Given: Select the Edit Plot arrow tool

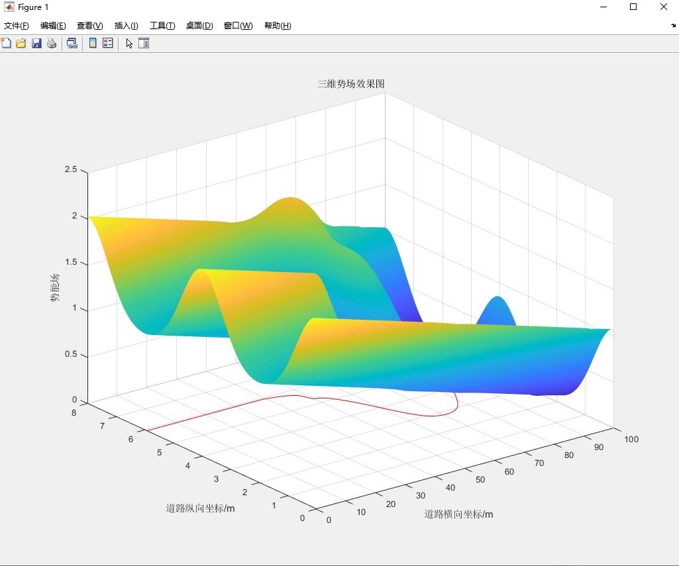Looking at the screenshot, I should (129, 43).
